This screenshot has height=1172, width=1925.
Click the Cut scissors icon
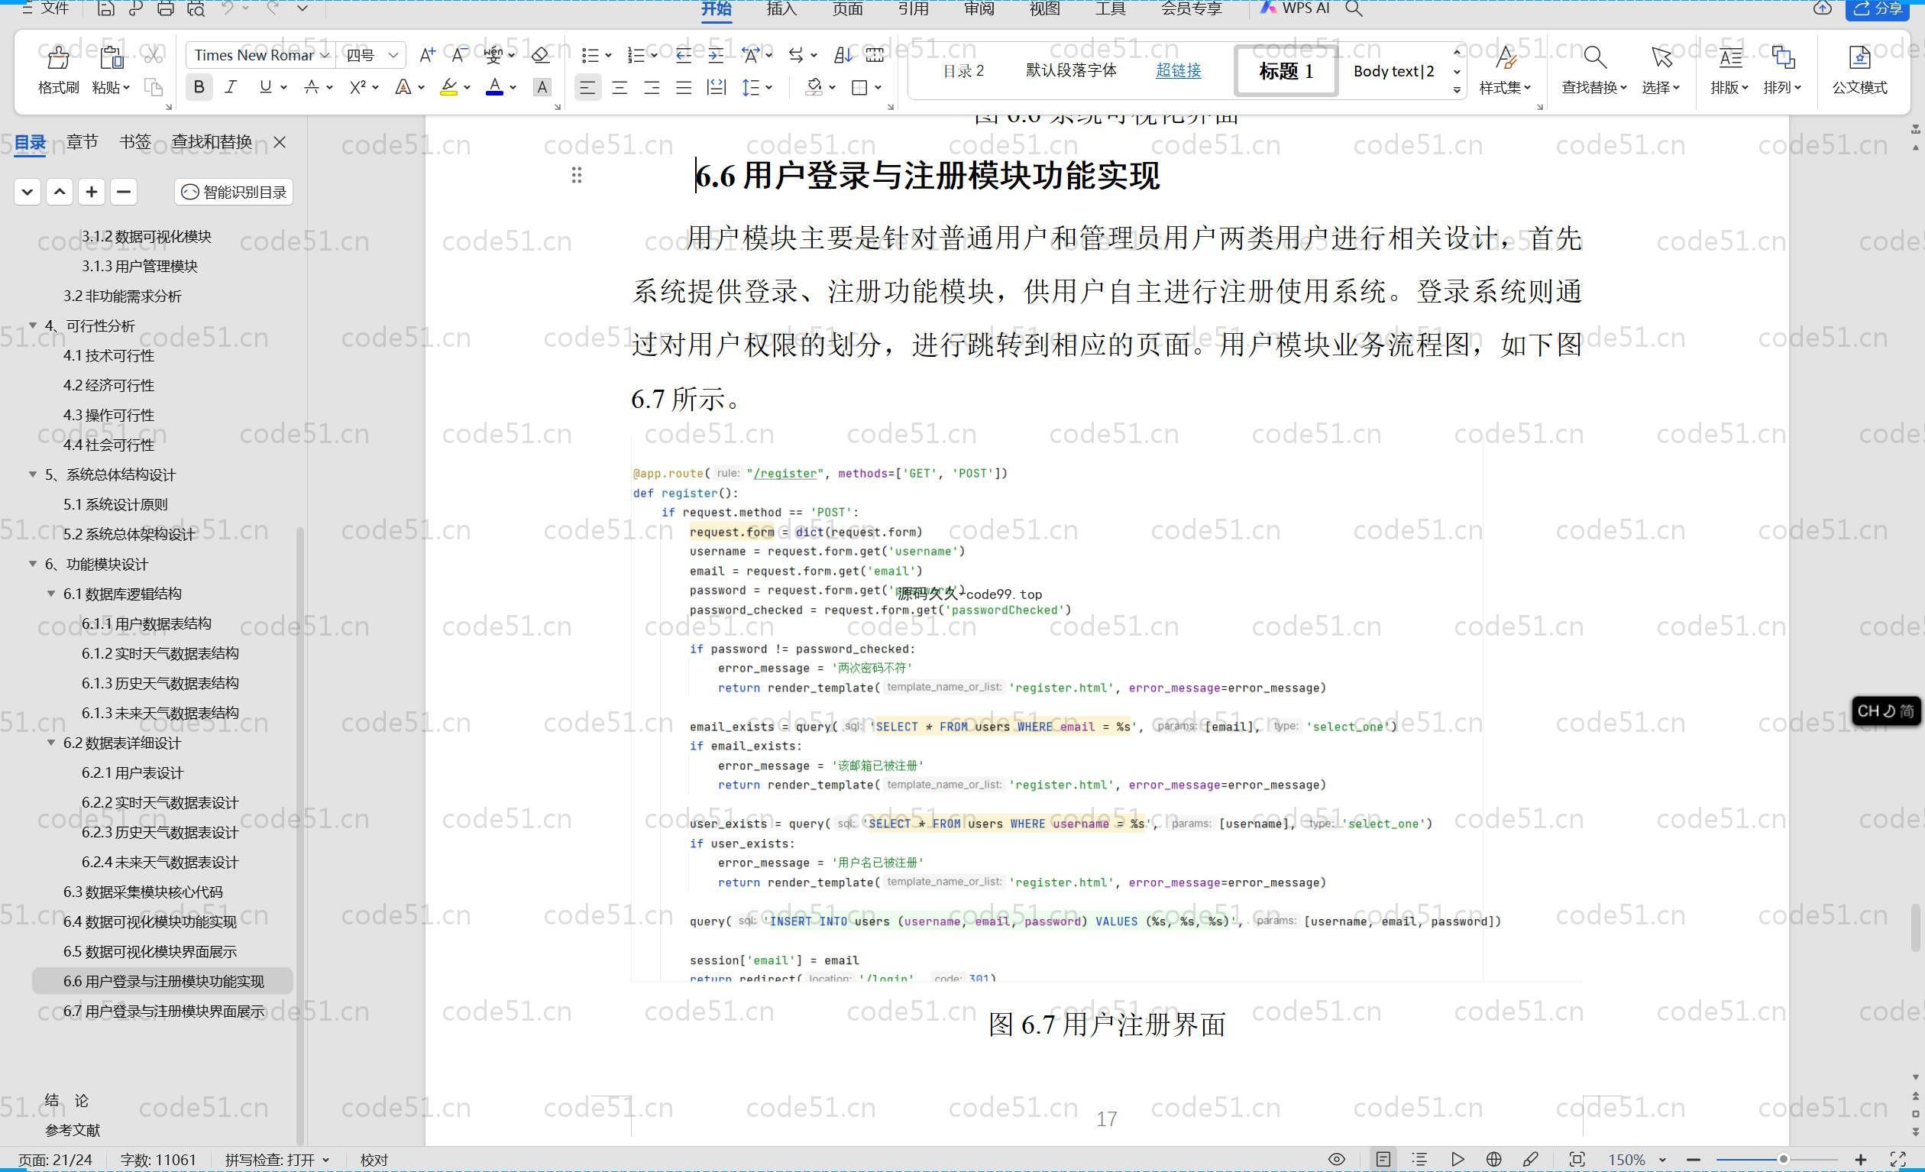[153, 56]
